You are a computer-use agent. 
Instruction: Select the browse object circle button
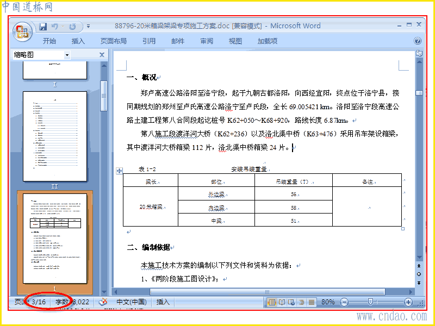pyautogui.click(x=419, y=274)
